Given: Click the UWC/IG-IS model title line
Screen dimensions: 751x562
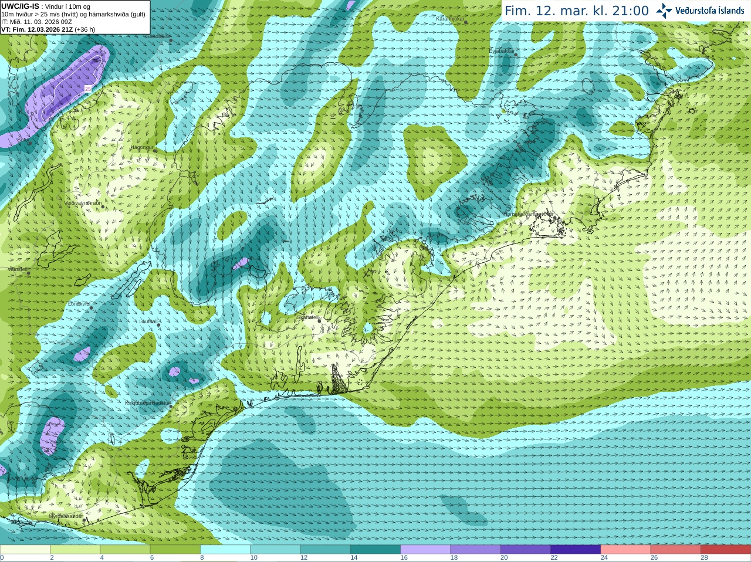Looking at the screenshot, I should [x=45, y=6].
